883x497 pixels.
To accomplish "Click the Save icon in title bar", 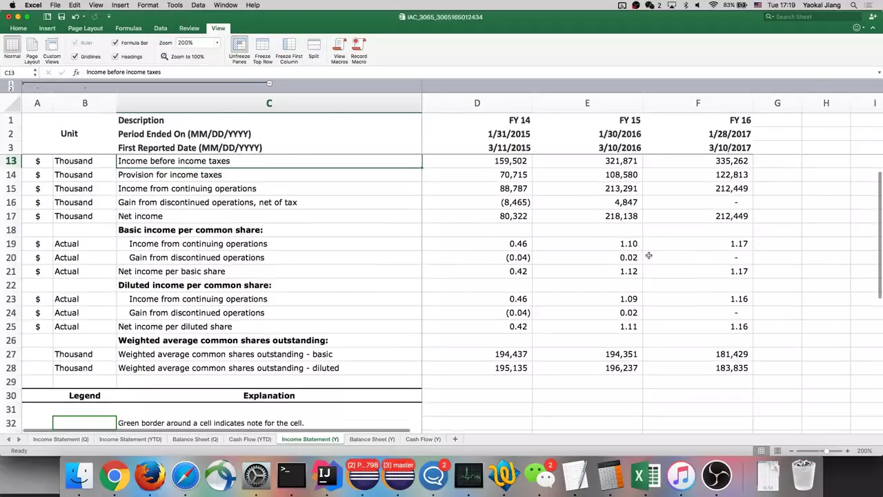I will click(61, 17).
